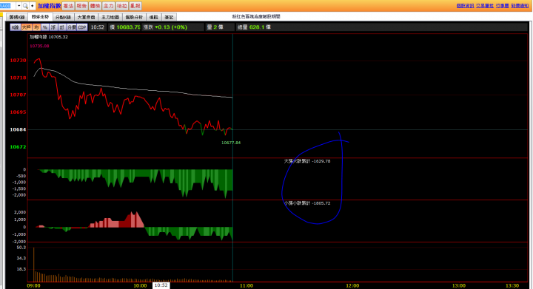Click the magenta 10735.08 high price label
The width and height of the screenshot is (533, 289).
39,46
